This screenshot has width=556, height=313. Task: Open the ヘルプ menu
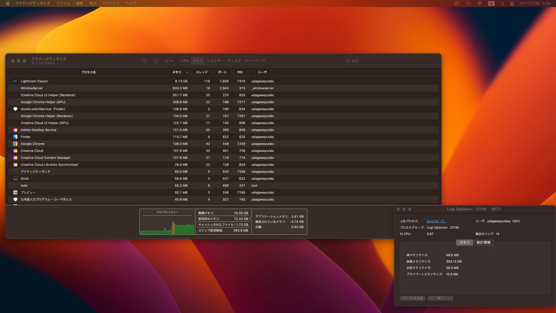(x=131, y=3)
